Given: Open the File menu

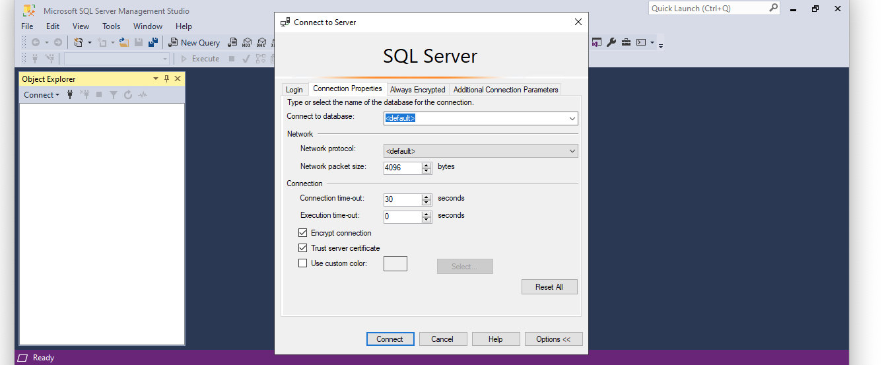Looking at the screenshot, I should coord(27,26).
